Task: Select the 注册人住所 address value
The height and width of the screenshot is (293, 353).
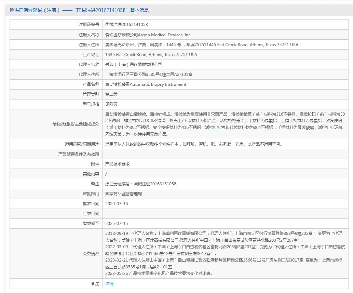Action: point(202,44)
